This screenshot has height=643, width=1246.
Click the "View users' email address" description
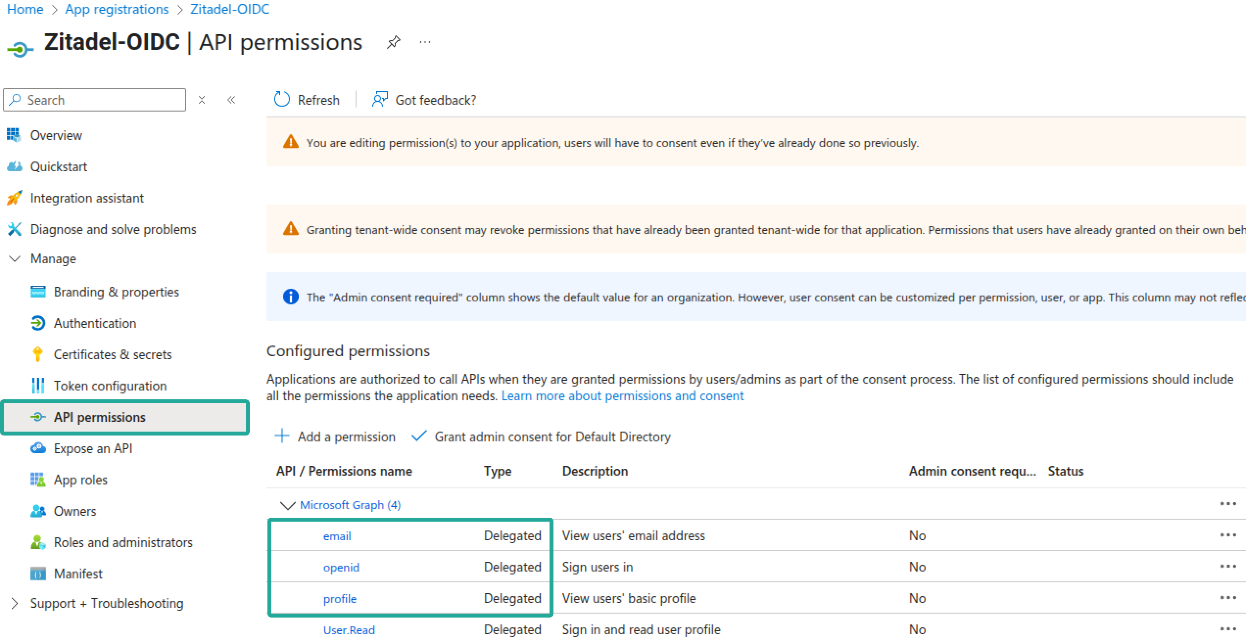coord(634,535)
